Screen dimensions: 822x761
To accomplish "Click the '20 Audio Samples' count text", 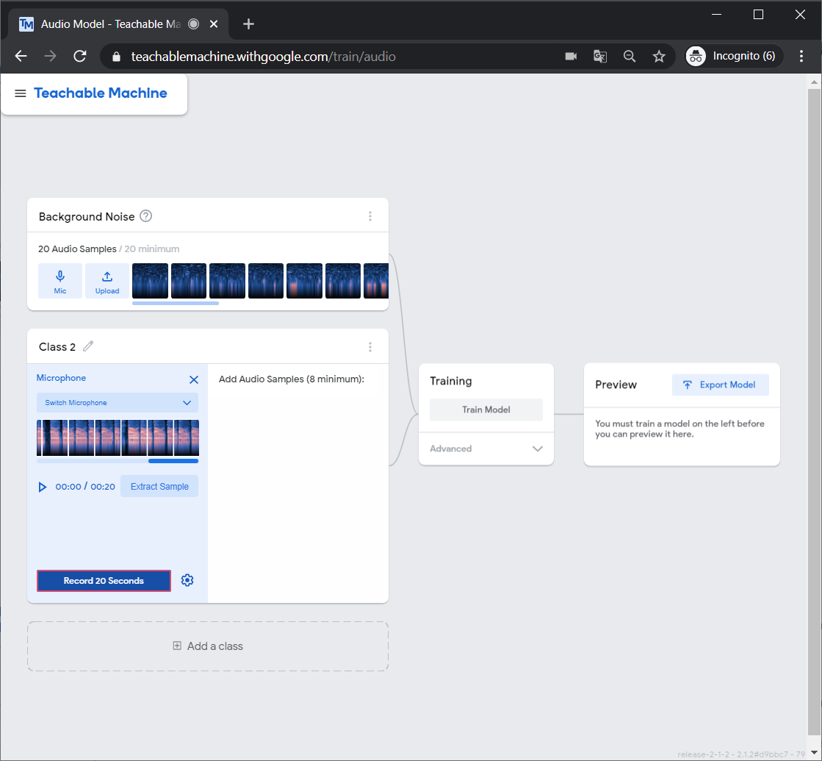I will click(77, 249).
